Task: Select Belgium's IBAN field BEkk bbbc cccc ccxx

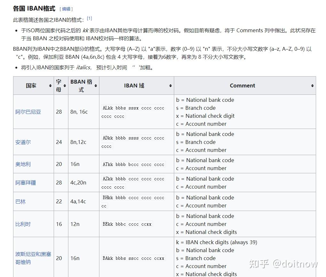Action: coord(127,224)
